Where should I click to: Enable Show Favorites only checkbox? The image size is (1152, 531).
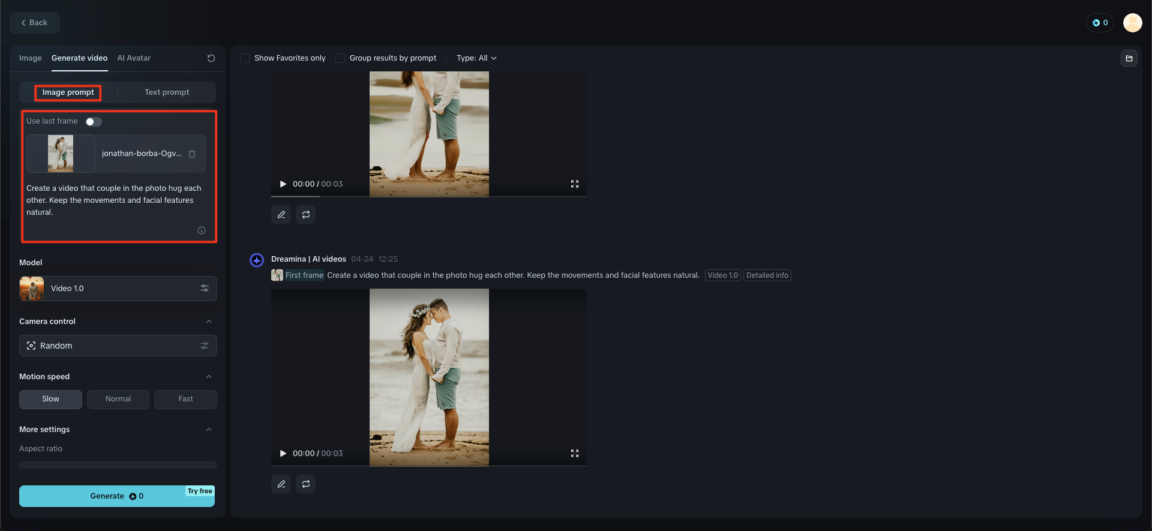(x=245, y=58)
